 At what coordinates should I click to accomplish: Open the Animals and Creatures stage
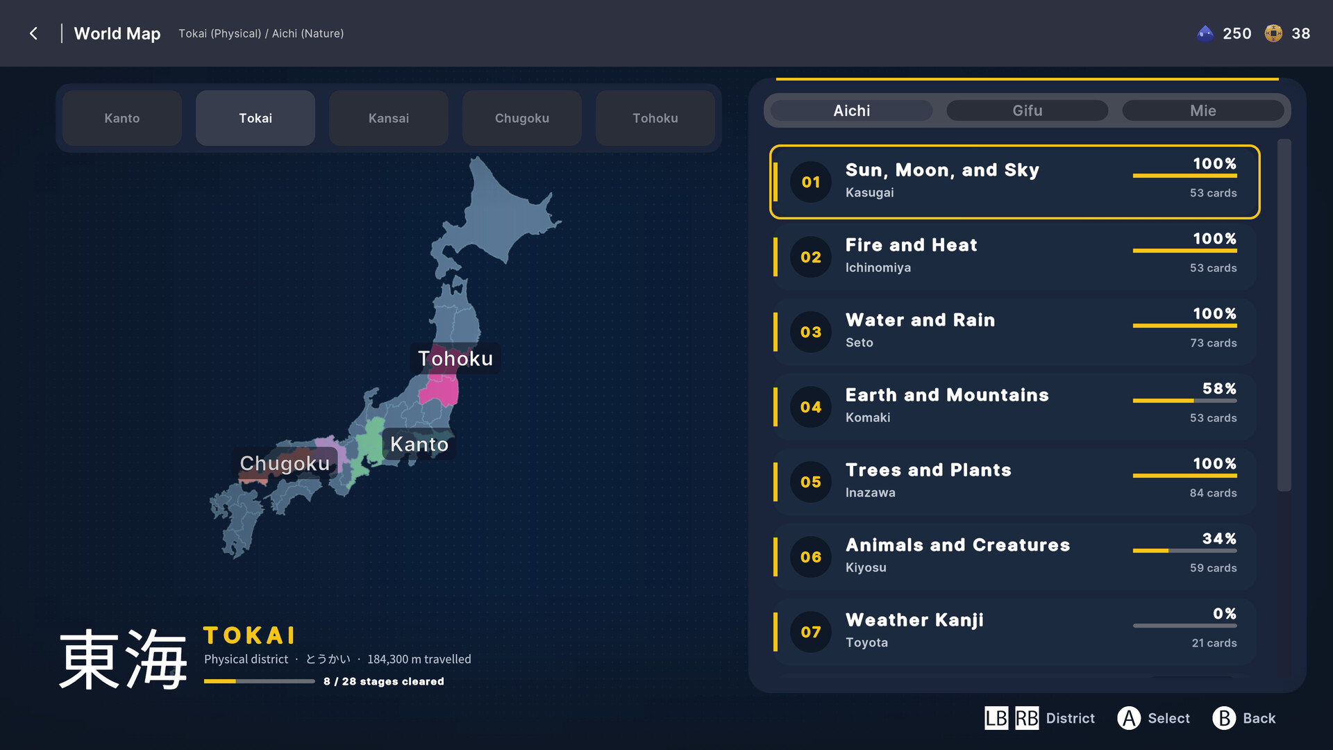coord(1014,557)
